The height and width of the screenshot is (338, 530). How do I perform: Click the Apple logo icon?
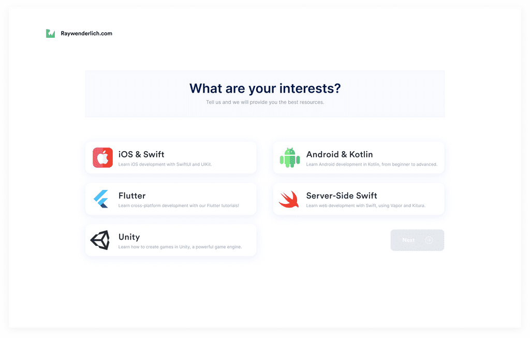click(x=102, y=157)
